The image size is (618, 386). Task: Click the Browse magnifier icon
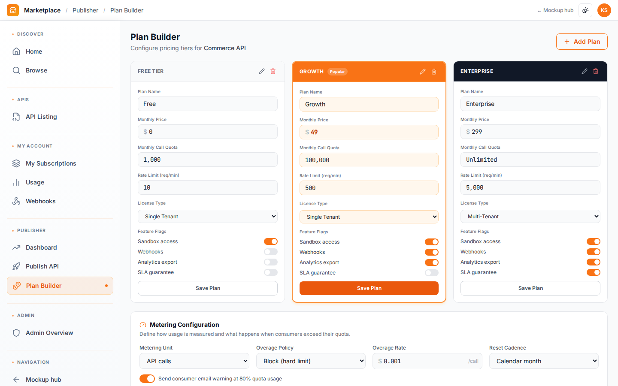coord(16,70)
